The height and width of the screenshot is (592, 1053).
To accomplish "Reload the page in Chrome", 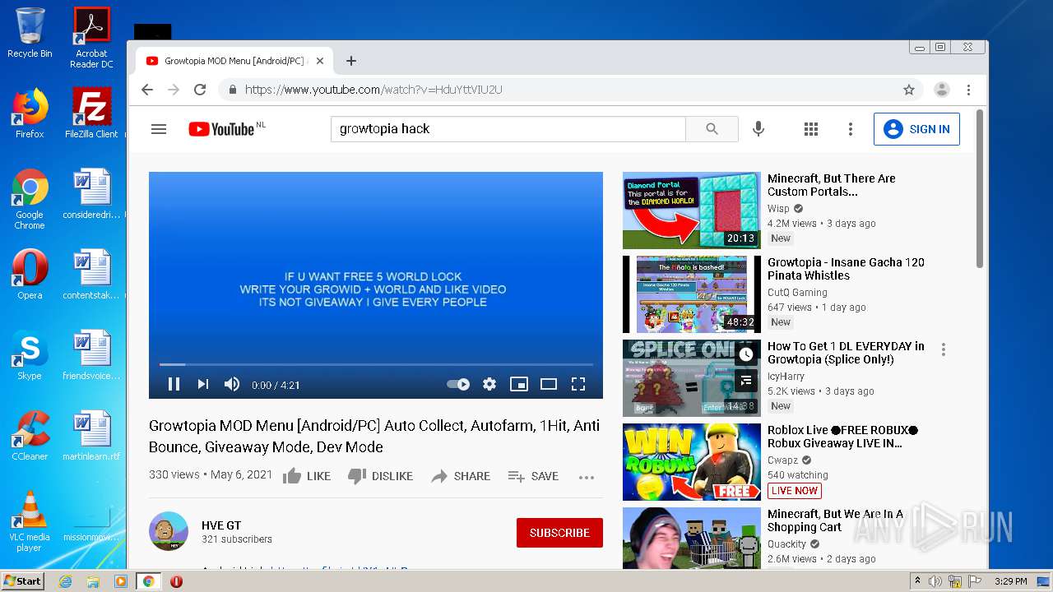I will [x=200, y=90].
